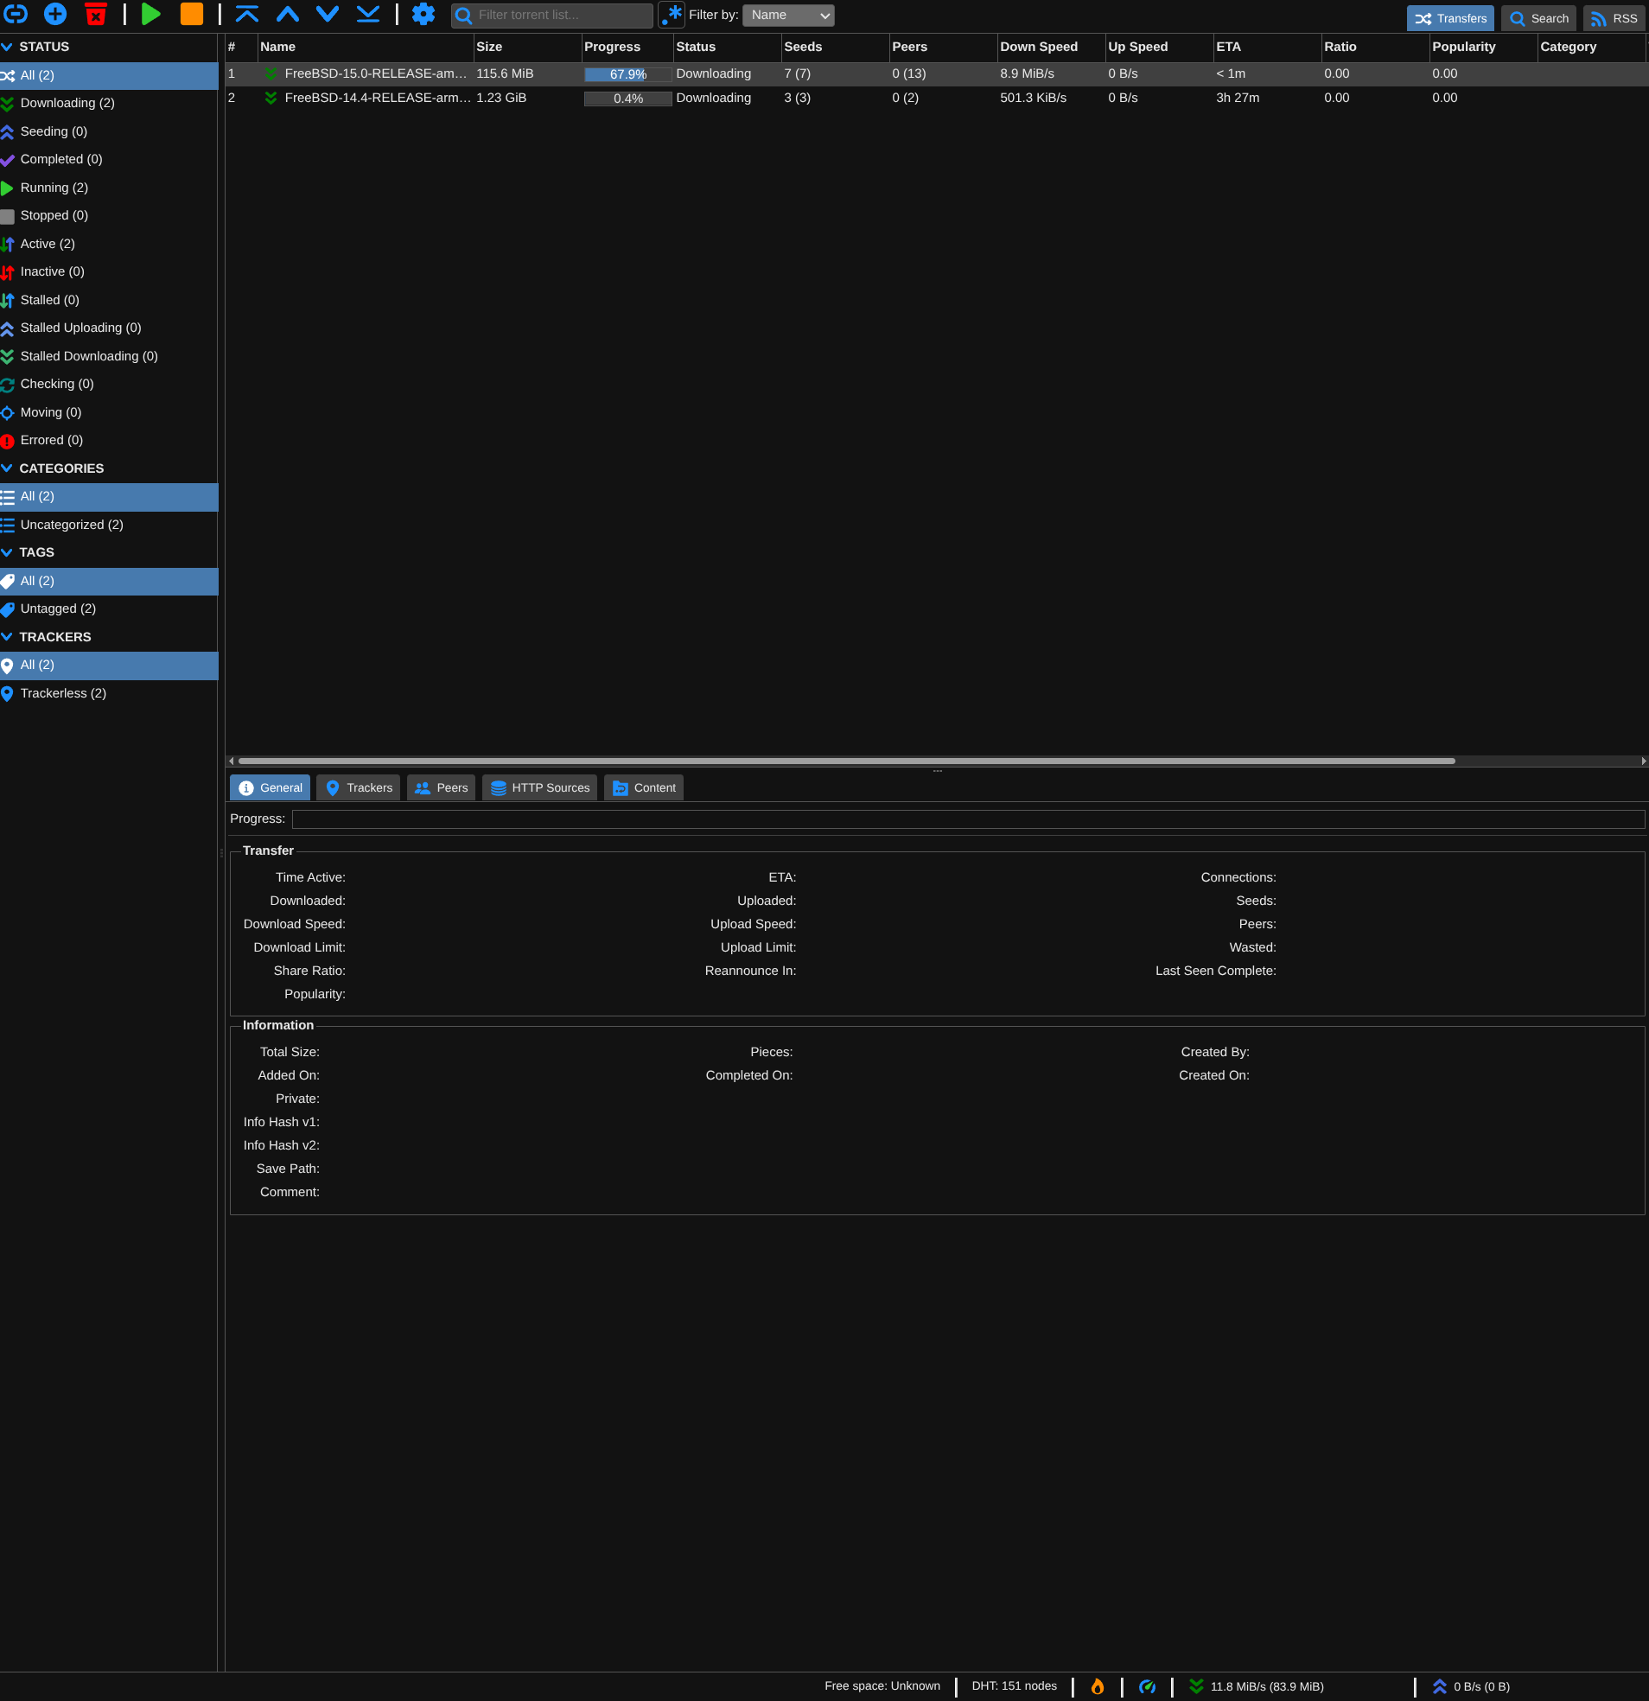Click the add torrent file plus icon
The image size is (1649, 1701).
[x=55, y=14]
